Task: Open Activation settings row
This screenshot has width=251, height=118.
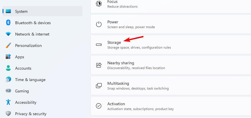Action: click(170, 106)
